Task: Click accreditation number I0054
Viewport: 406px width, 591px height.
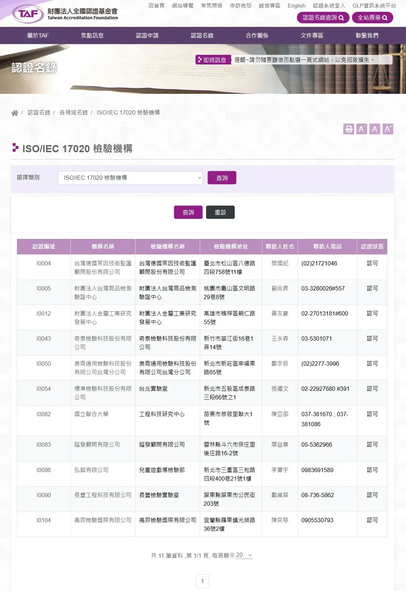Action: point(44,389)
